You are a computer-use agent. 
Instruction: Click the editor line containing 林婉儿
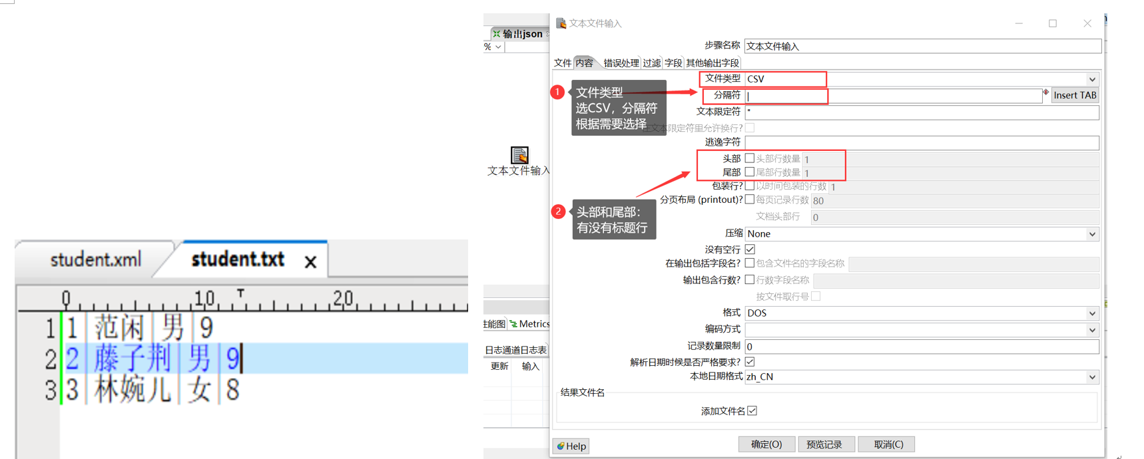pyautogui.click(x=264, y=389)
